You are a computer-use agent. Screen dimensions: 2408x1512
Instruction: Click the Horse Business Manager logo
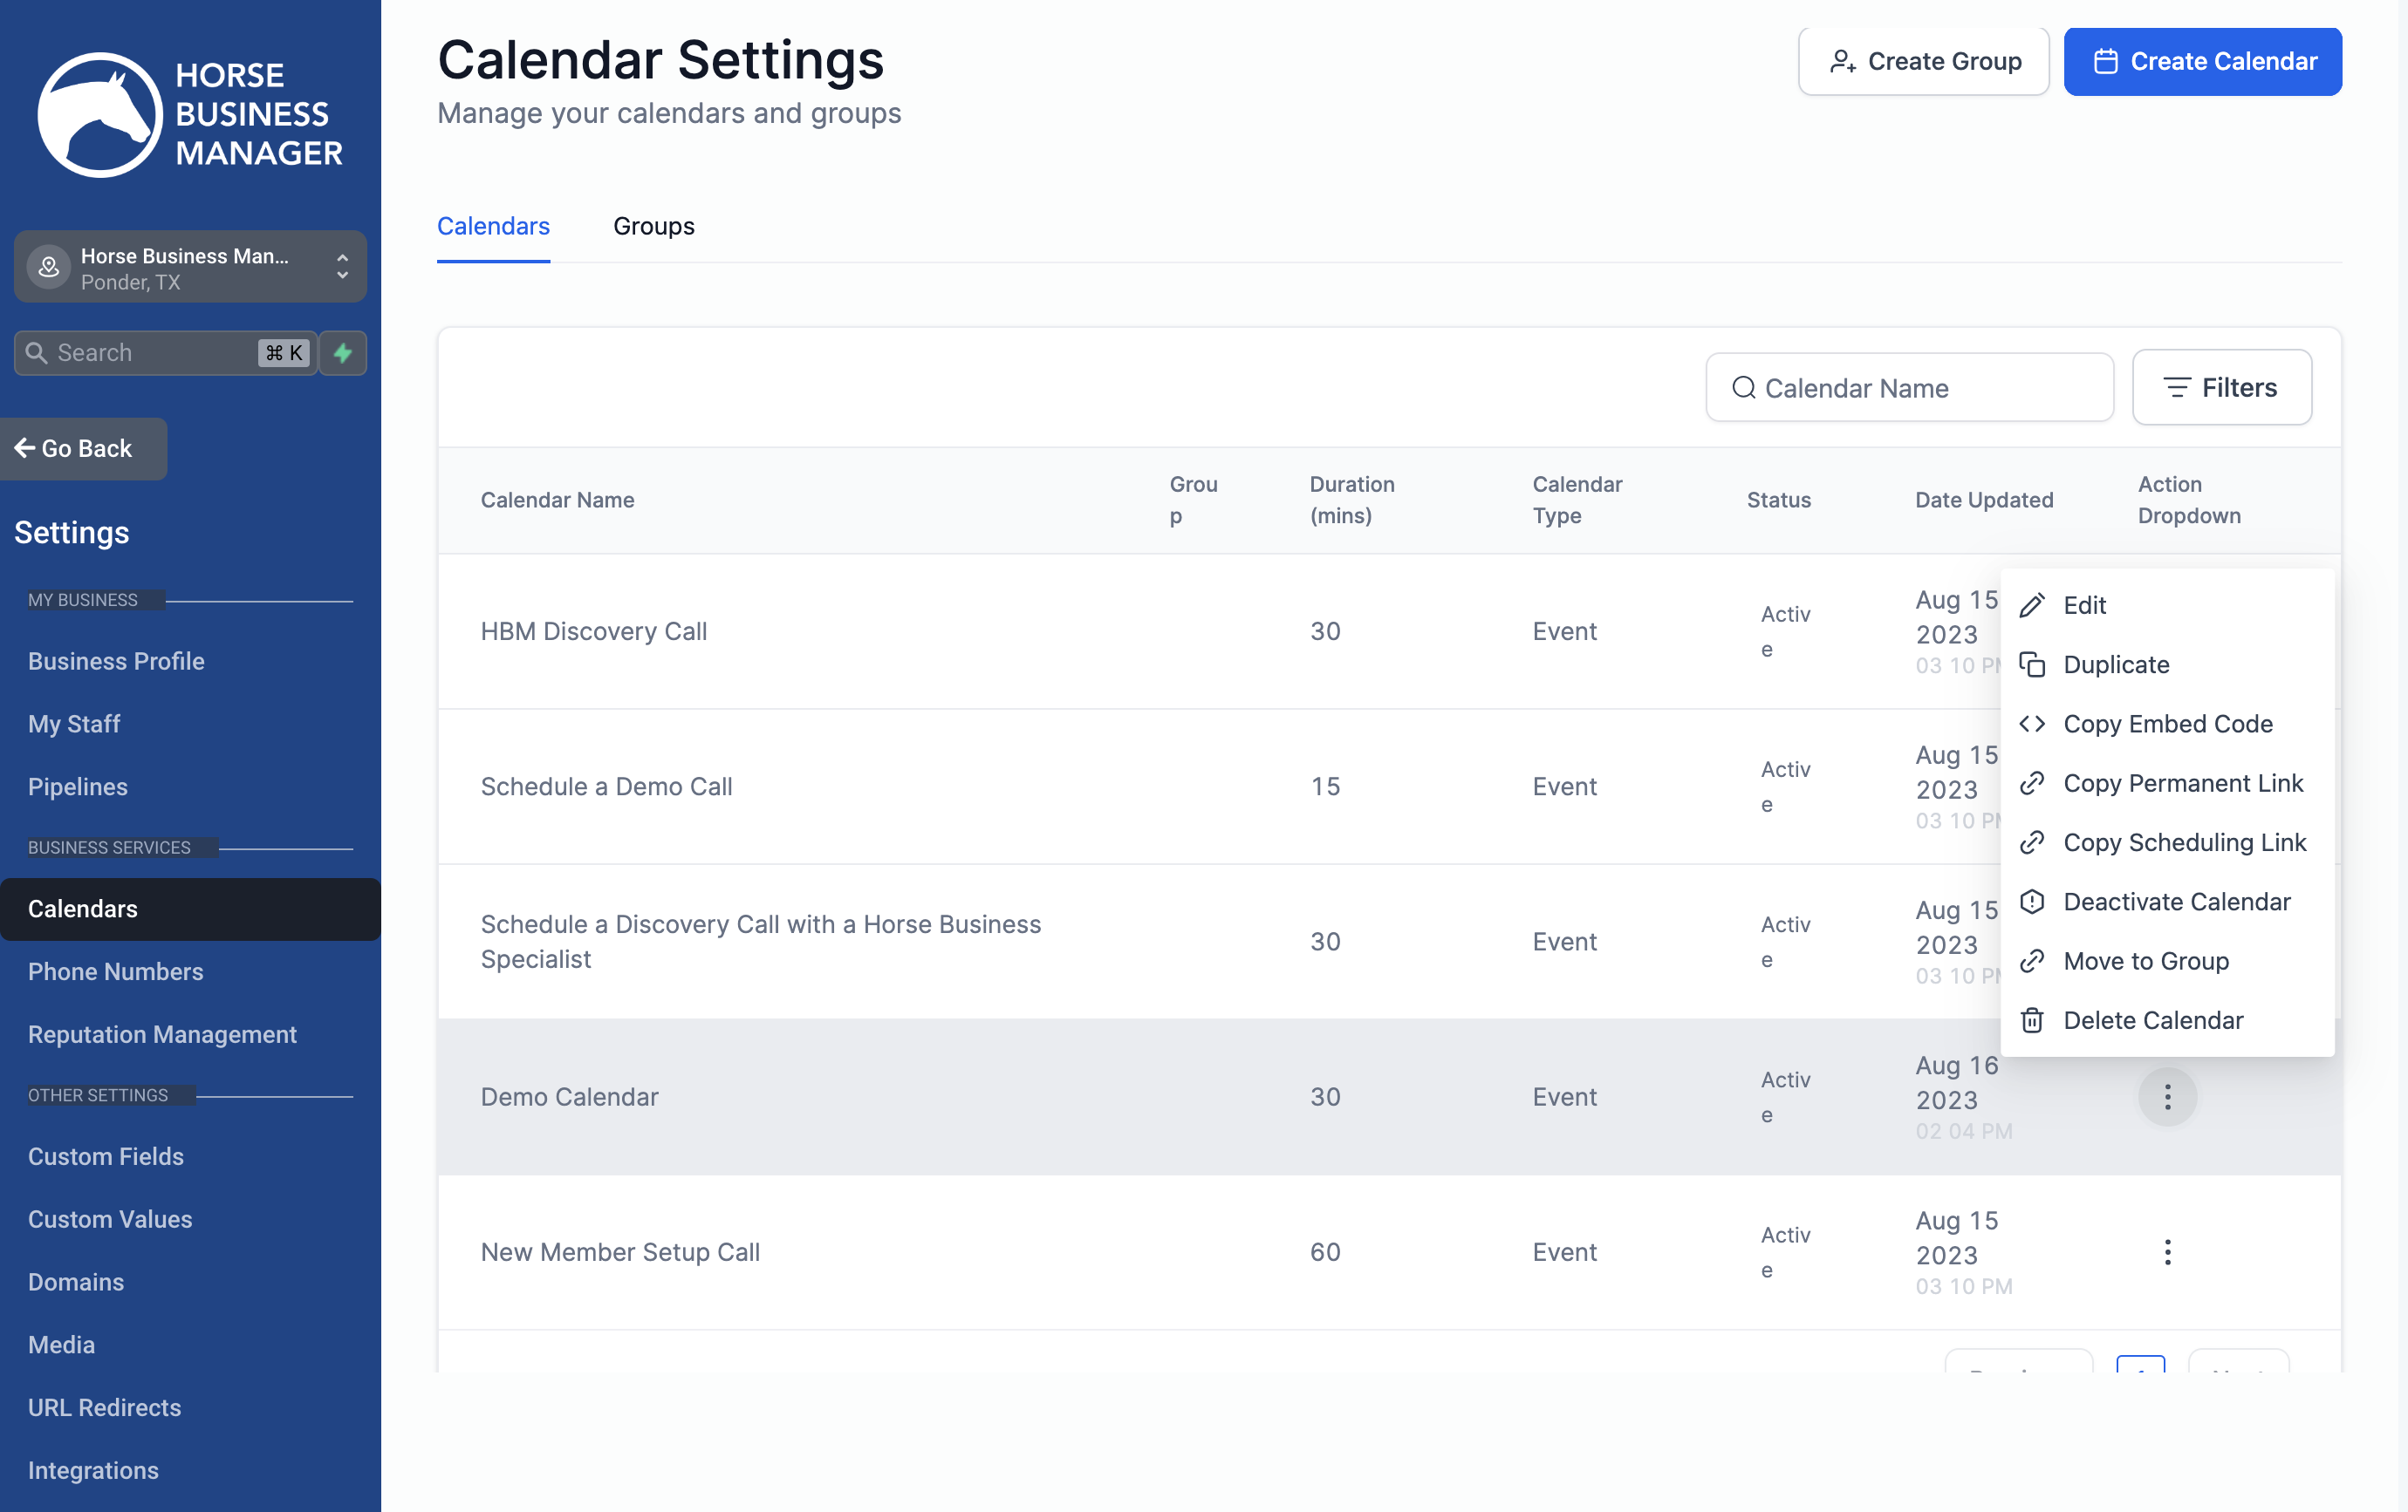(190, 114)
